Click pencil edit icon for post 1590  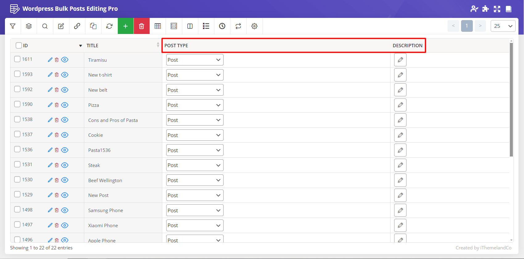click(x=50, y=105)
